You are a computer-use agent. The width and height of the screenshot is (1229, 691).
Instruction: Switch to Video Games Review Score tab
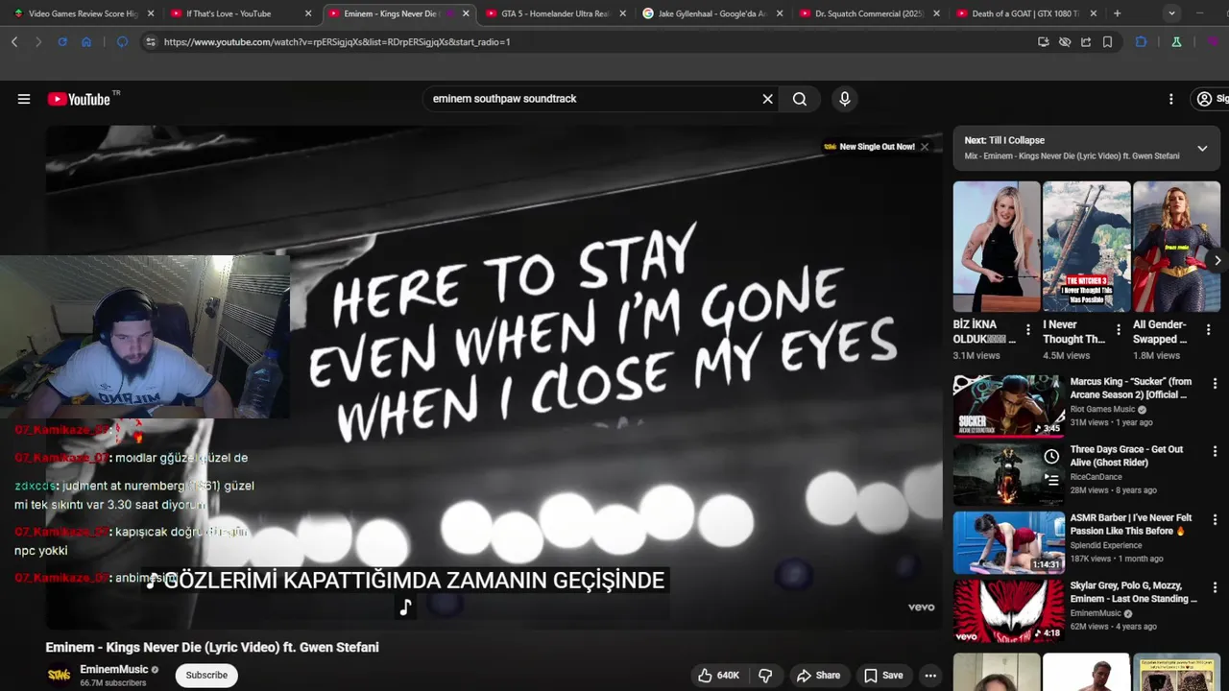tap(84, 13)
